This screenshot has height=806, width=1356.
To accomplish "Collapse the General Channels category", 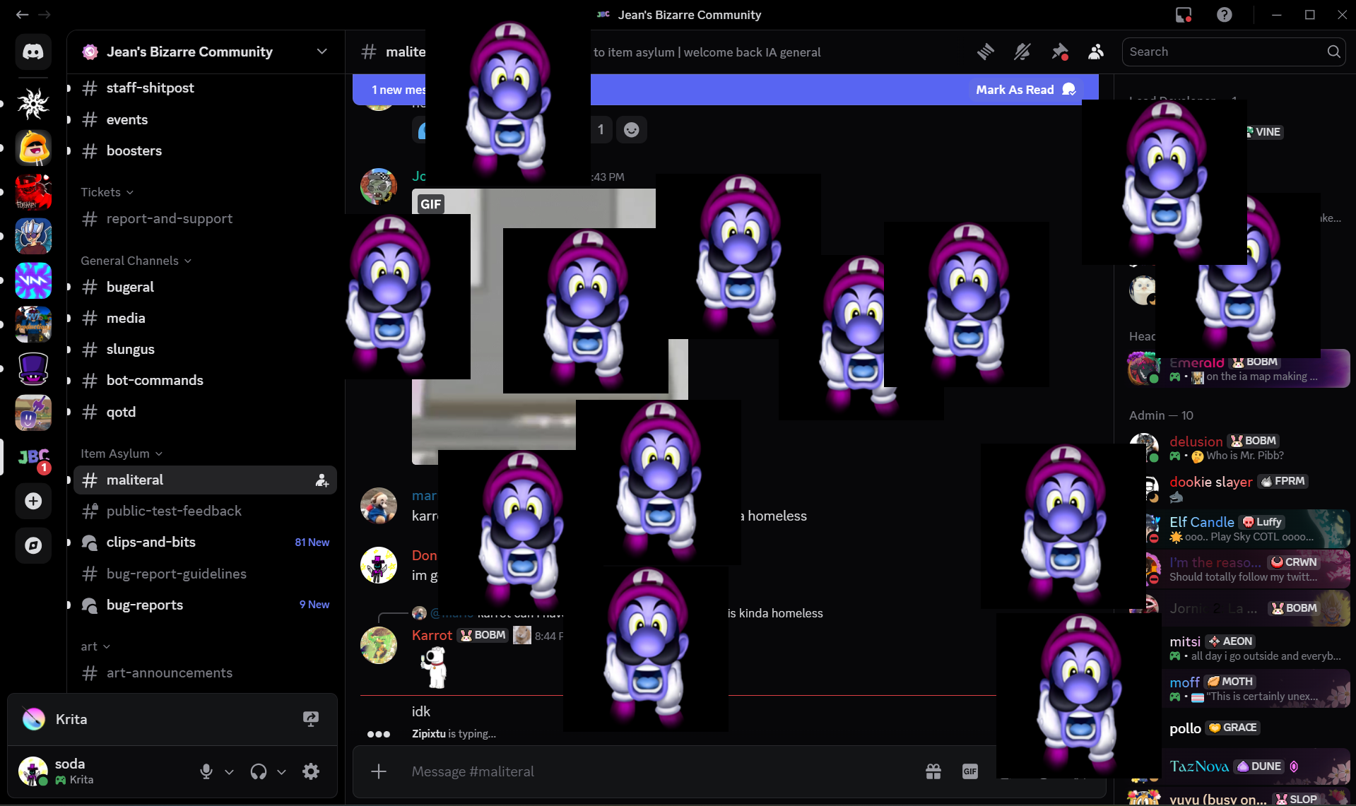I will point(136,261).
